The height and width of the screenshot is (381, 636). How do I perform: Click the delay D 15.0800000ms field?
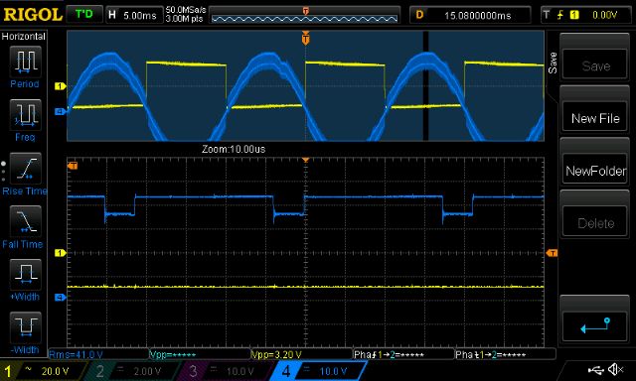tap(470, 16)
